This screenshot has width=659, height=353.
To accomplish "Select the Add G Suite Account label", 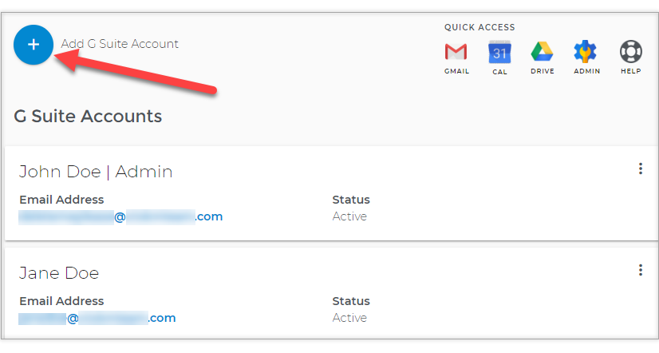I will [120, 44].
